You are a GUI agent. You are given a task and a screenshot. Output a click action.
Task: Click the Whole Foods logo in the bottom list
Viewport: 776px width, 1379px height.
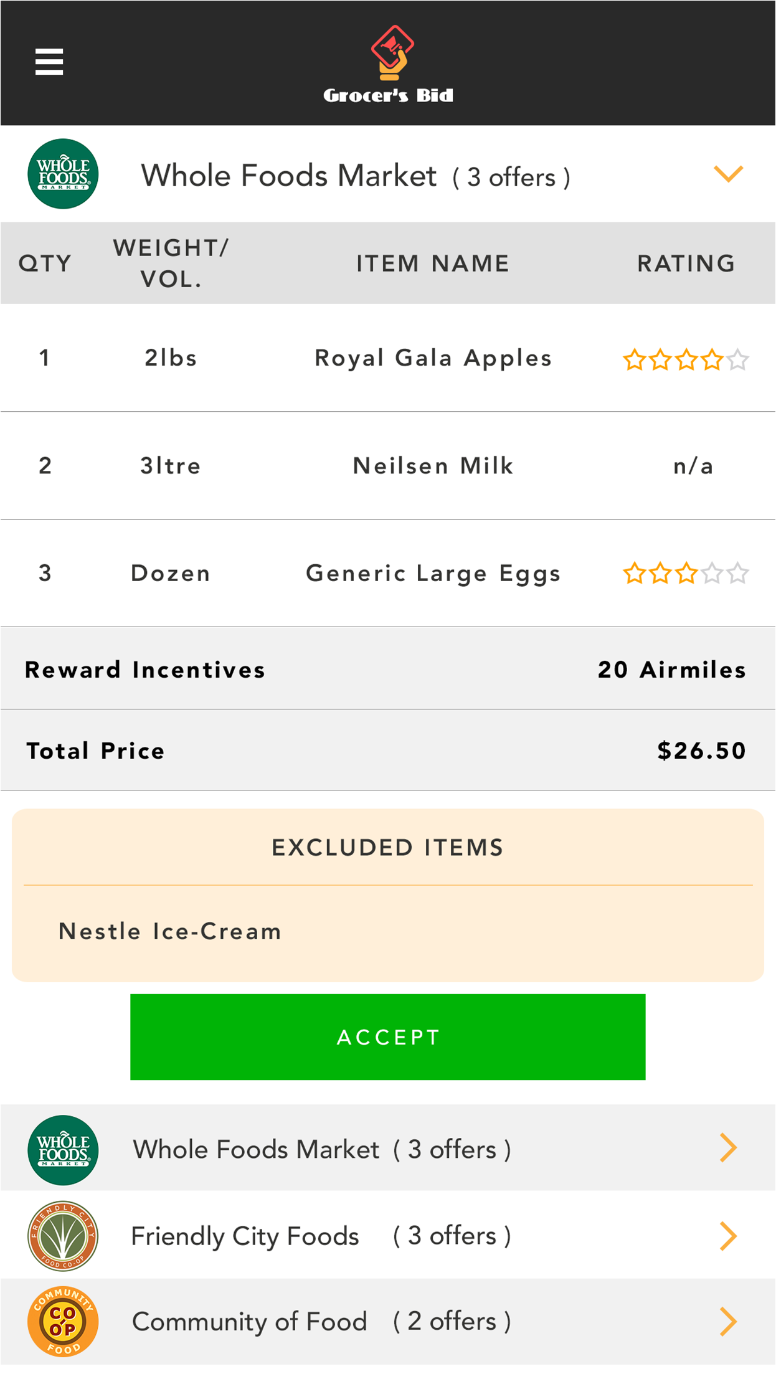point(63,1150)
